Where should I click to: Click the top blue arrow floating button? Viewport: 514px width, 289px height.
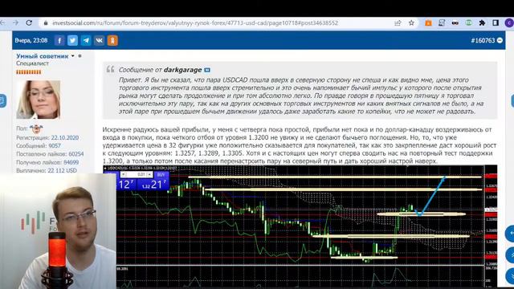click(x=510, y=234)
